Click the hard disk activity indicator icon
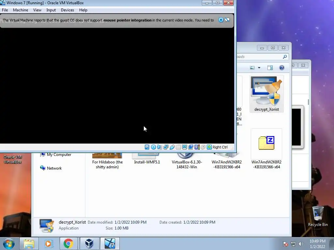Image resolution: width=334 pixels, height=250 pixels. pos(147,147)
